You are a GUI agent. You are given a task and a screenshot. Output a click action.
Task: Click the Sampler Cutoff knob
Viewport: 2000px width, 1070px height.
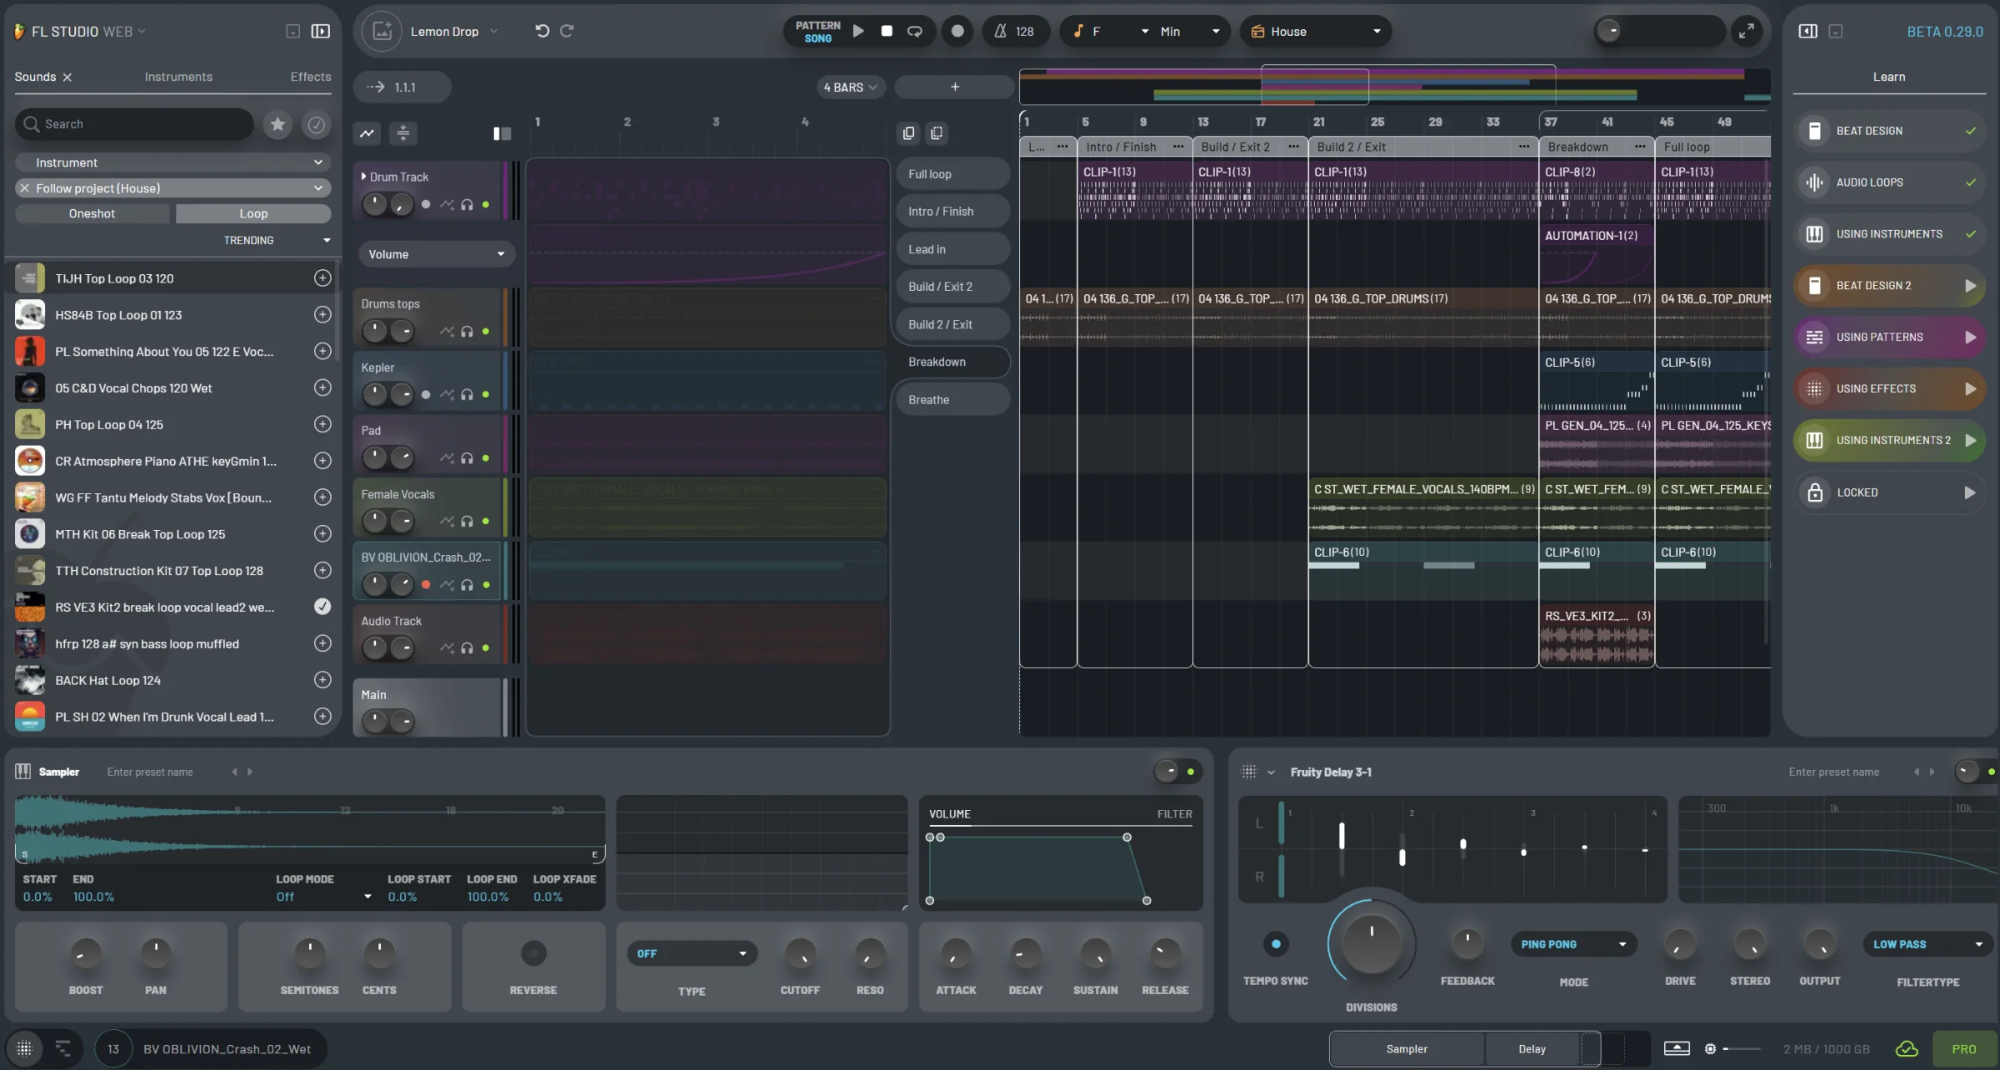pyautogui.click(x=800, y=953)
